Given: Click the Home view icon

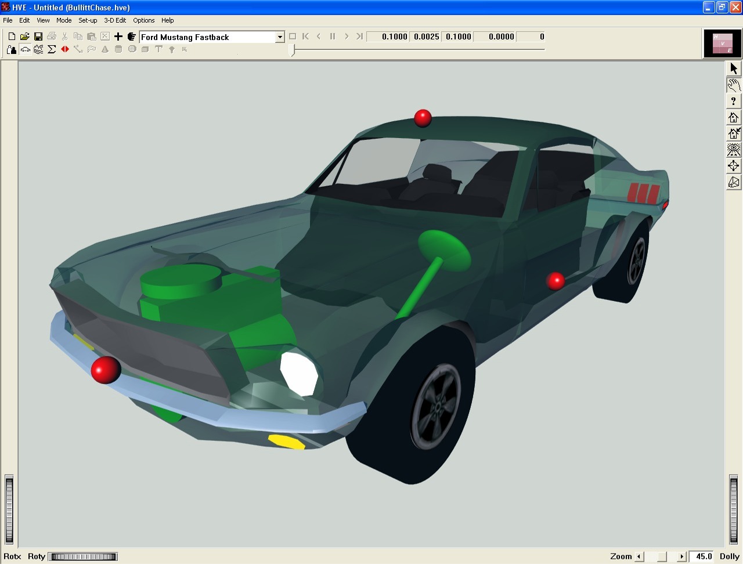Looking at the screenshot, I should click(734, 117).
